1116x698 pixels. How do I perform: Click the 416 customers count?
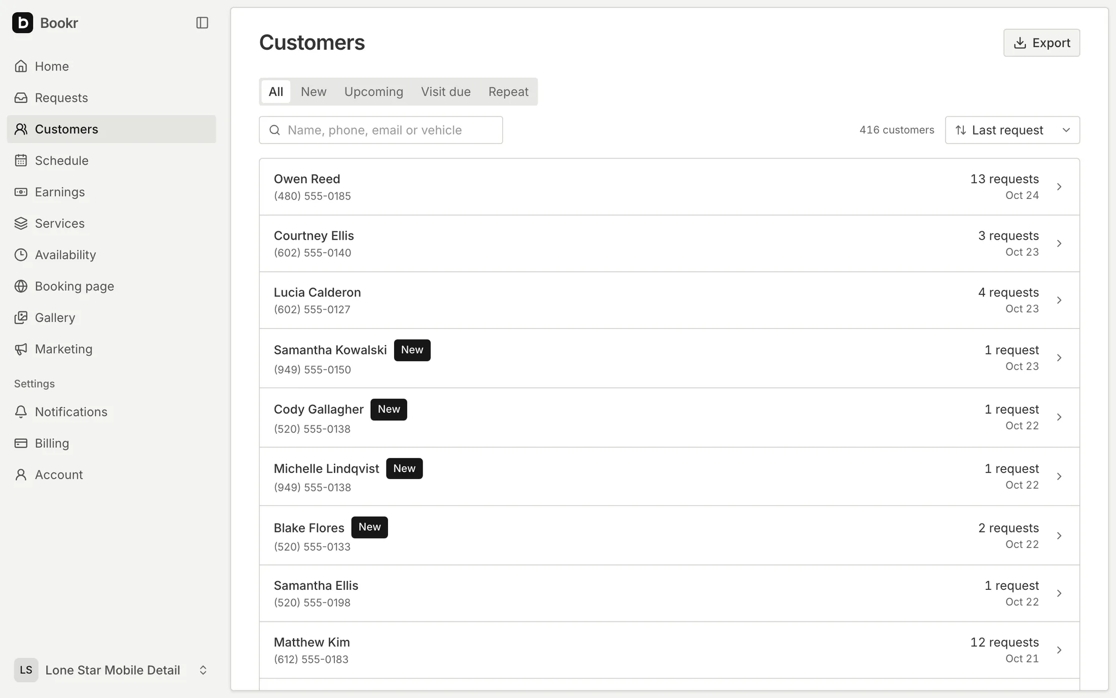(896, 130)
